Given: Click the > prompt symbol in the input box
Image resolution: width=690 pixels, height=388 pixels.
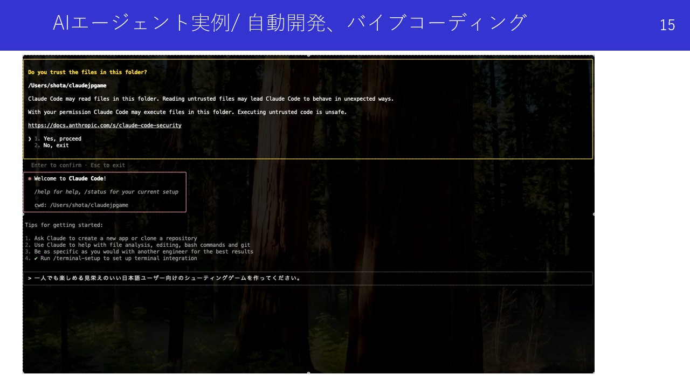Looking at the screenshot, I should [x=30, y=279].
